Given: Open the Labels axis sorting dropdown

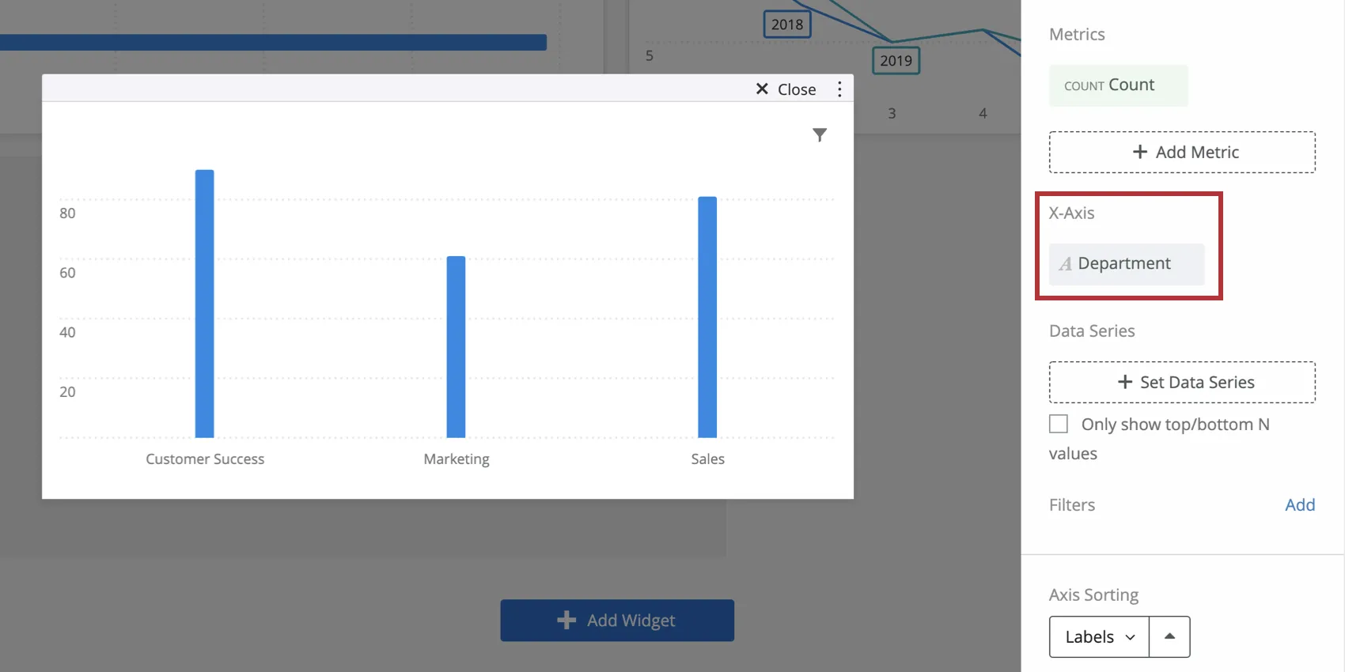Looking at the screenshot, I should pos(1100,636).
